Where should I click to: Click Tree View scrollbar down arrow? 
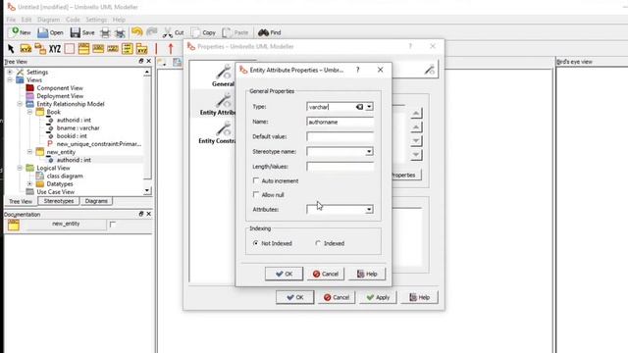click(147, 190)
